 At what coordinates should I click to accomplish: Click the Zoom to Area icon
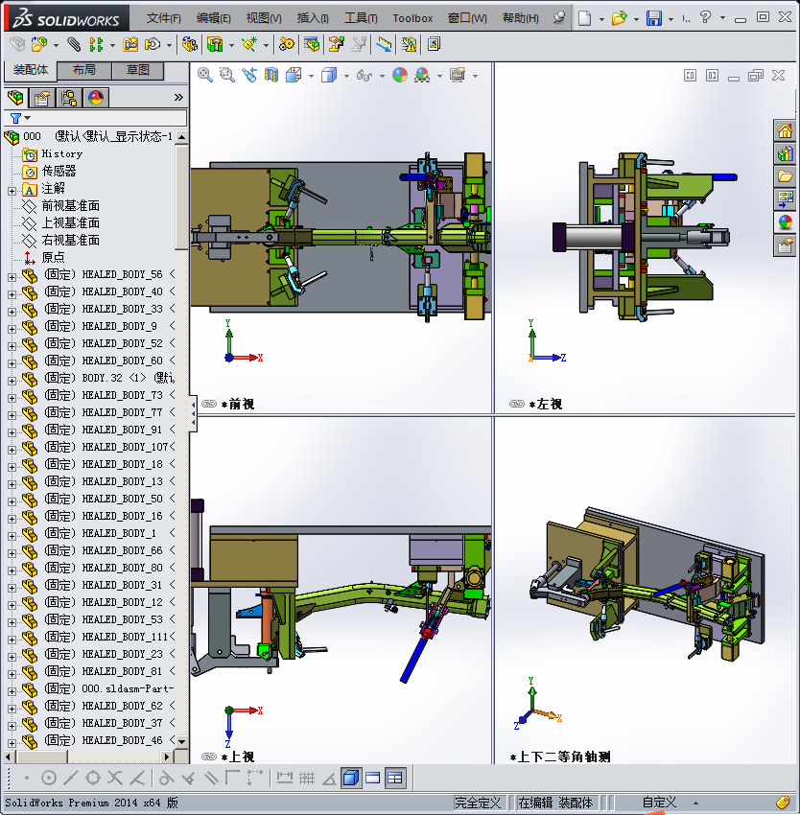[226, 76]
